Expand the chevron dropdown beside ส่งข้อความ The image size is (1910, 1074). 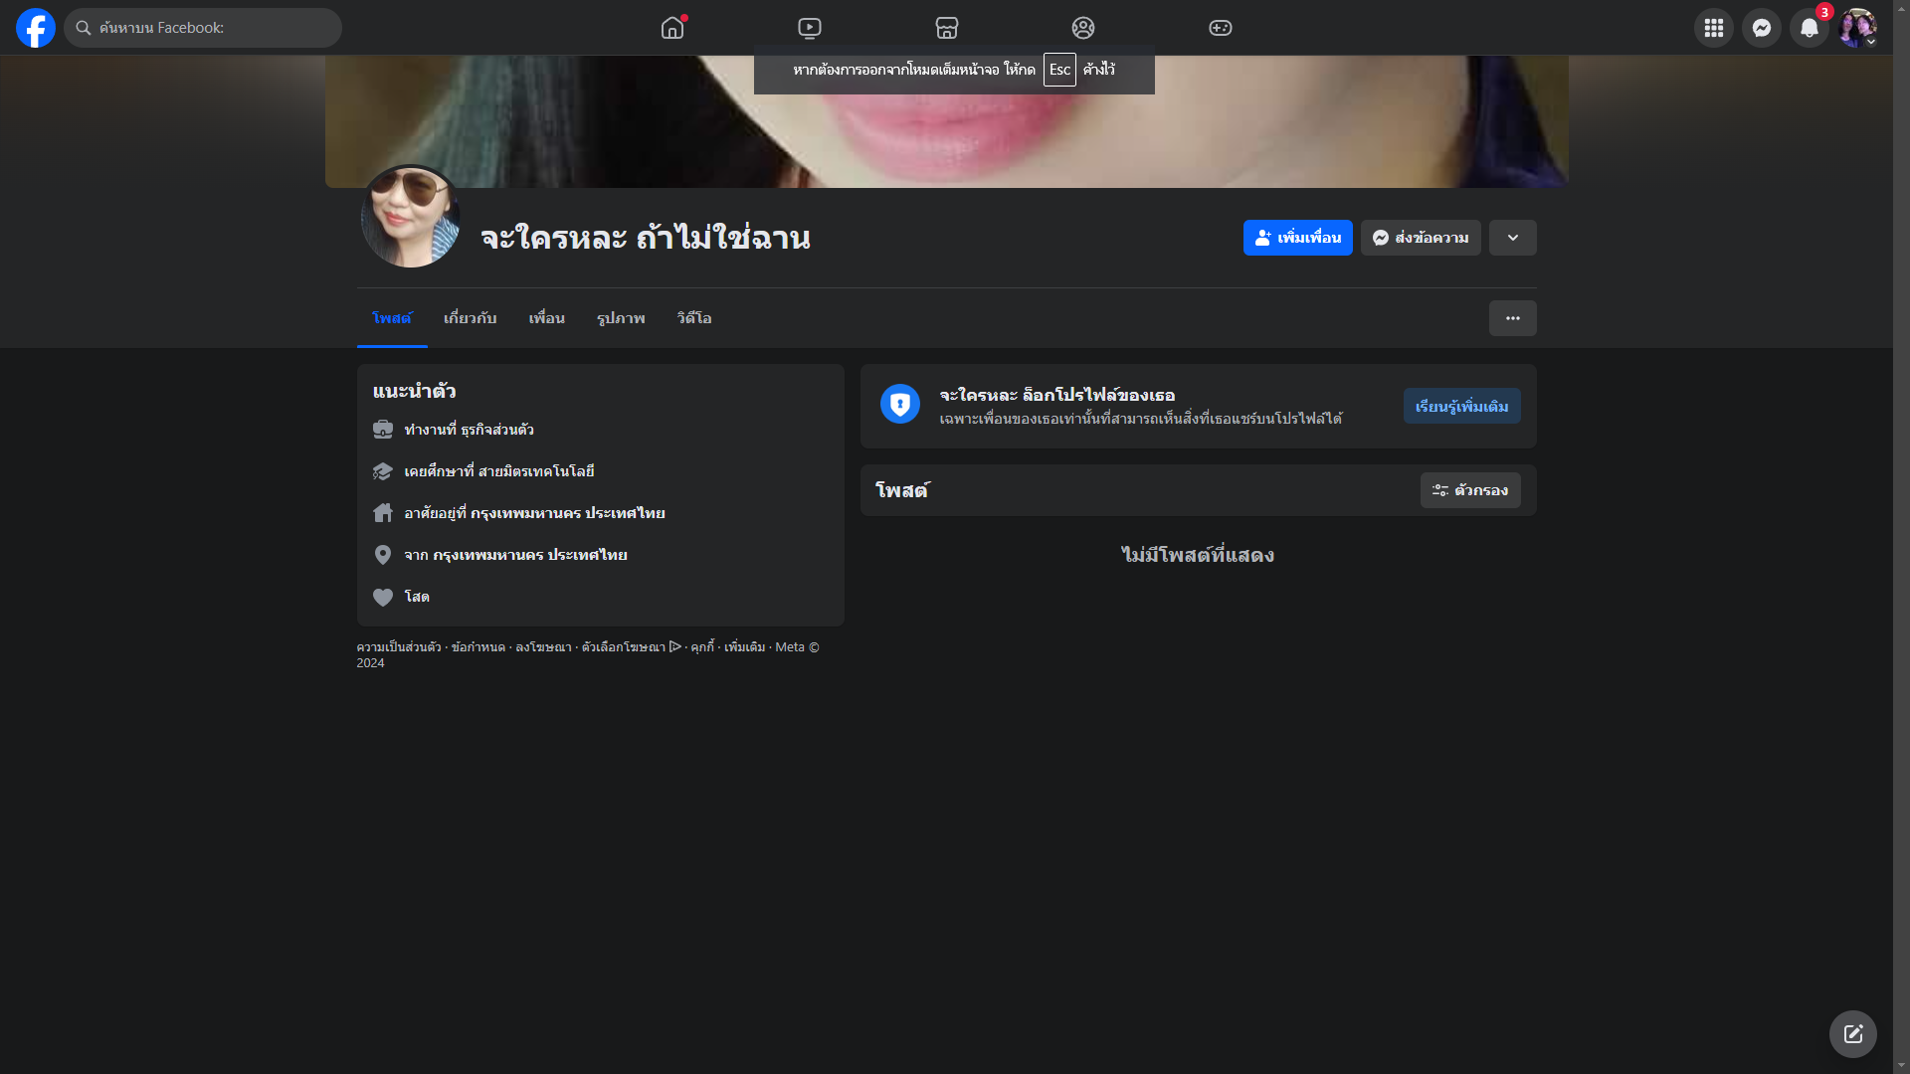coord(1512,238)
